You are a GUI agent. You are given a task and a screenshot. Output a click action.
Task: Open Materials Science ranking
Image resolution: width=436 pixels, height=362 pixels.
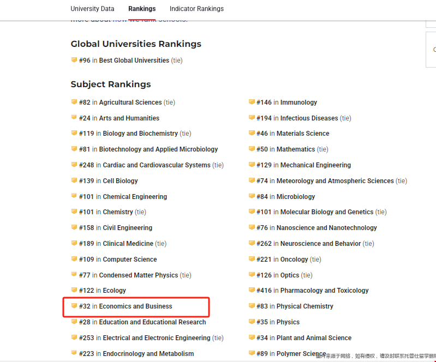coord(303,134)
